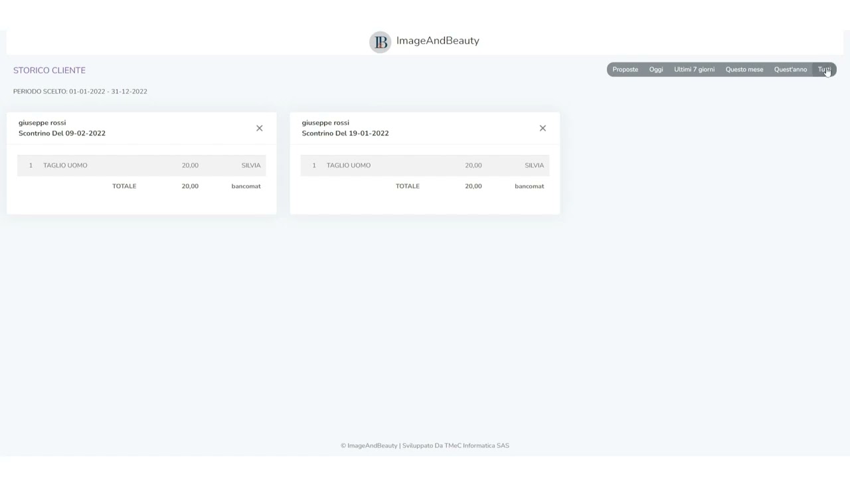Click giuseppe rossi on 09-02-2022 card
This screenshot has width=850, height=478.
pos(42,123)
